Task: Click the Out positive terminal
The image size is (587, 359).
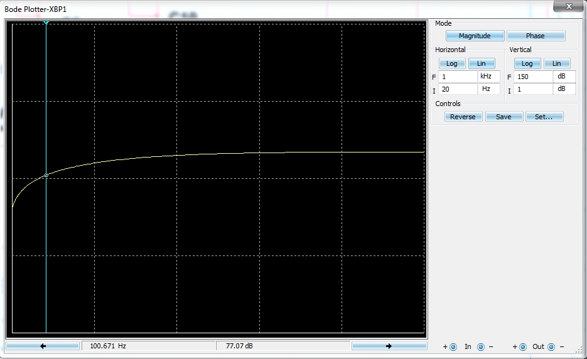Action: (523, 347)
